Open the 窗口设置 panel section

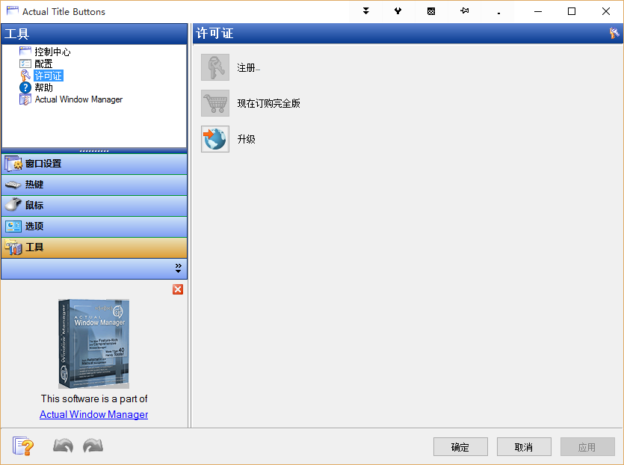tap(94, 164)
